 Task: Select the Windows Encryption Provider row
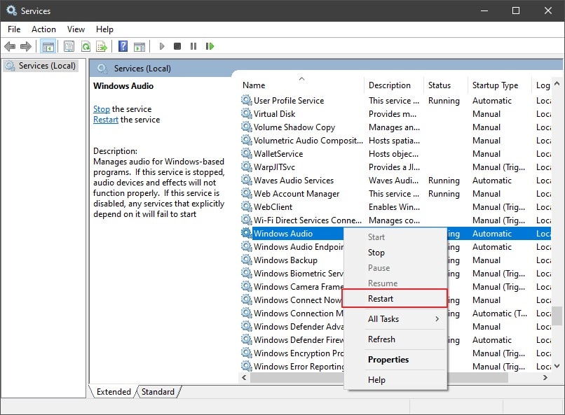pyautogui.click(x=292, y=353)
